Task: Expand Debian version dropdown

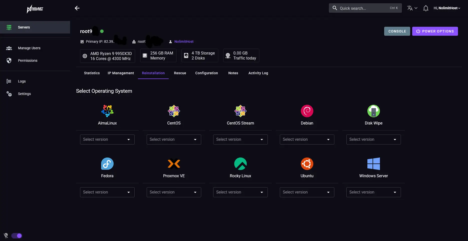Action: 307,139
